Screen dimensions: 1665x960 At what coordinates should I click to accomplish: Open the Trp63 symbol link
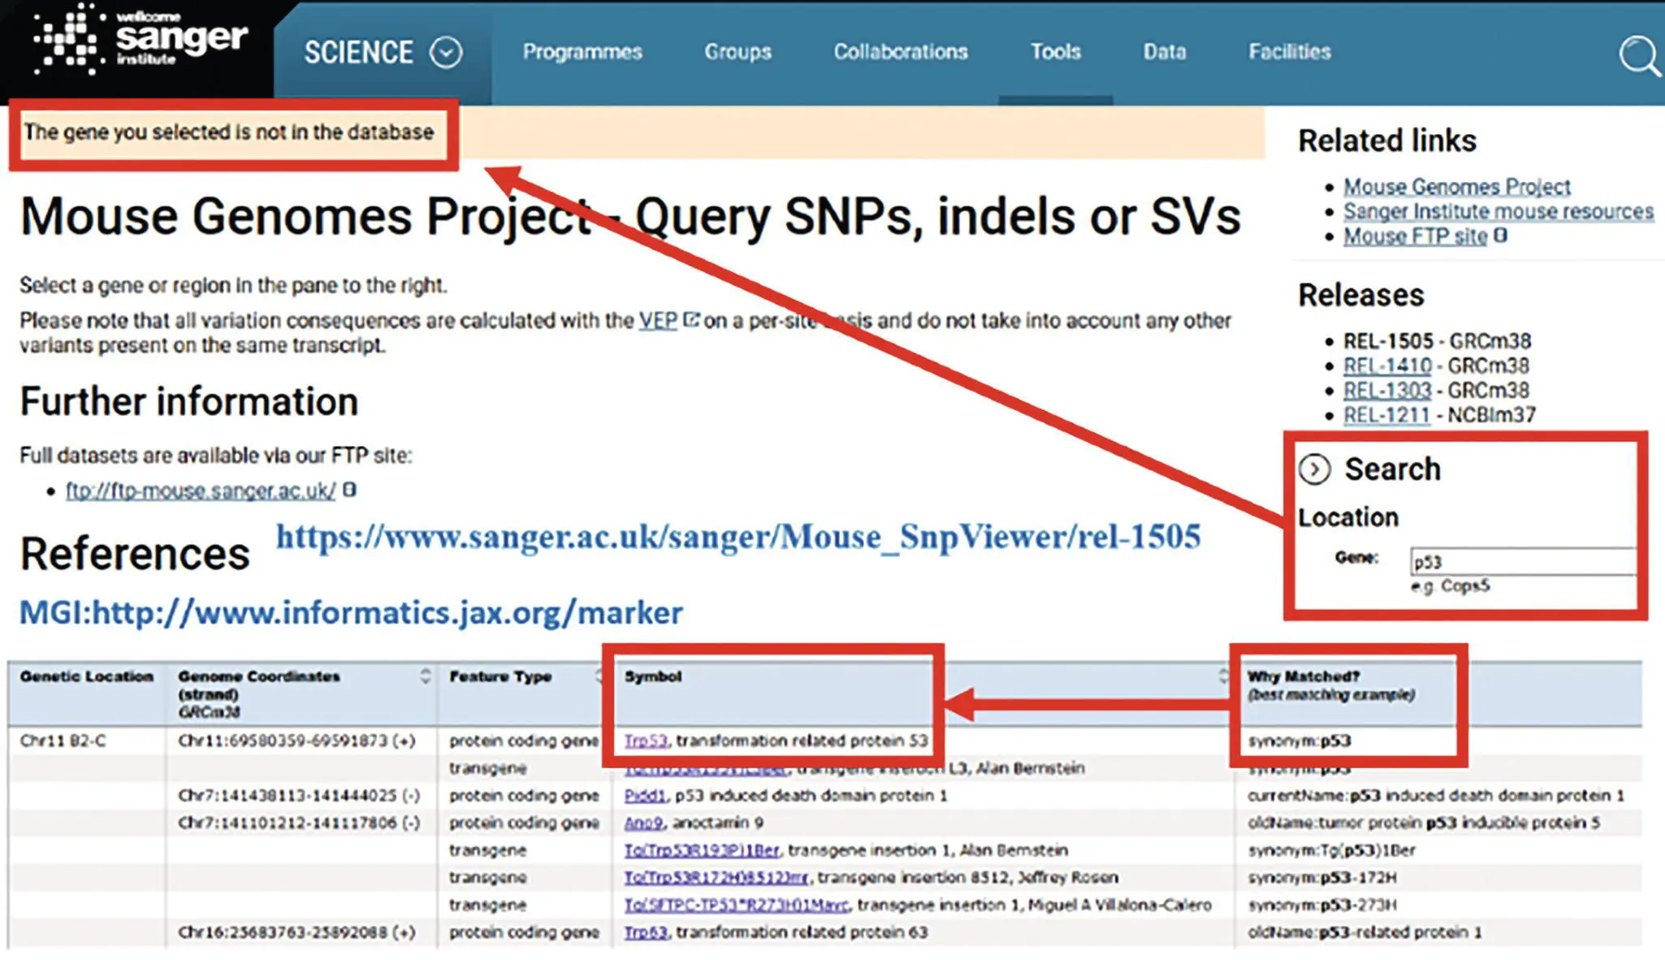(x=646, y=932)
